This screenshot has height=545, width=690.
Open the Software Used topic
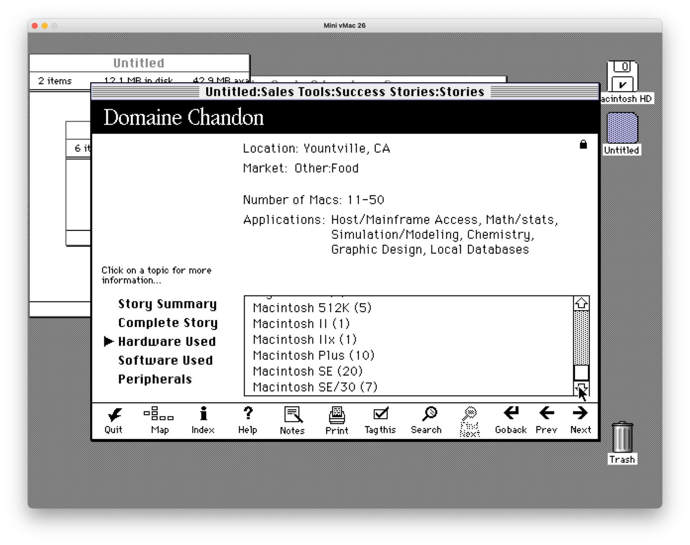click(x=166, y=360)
